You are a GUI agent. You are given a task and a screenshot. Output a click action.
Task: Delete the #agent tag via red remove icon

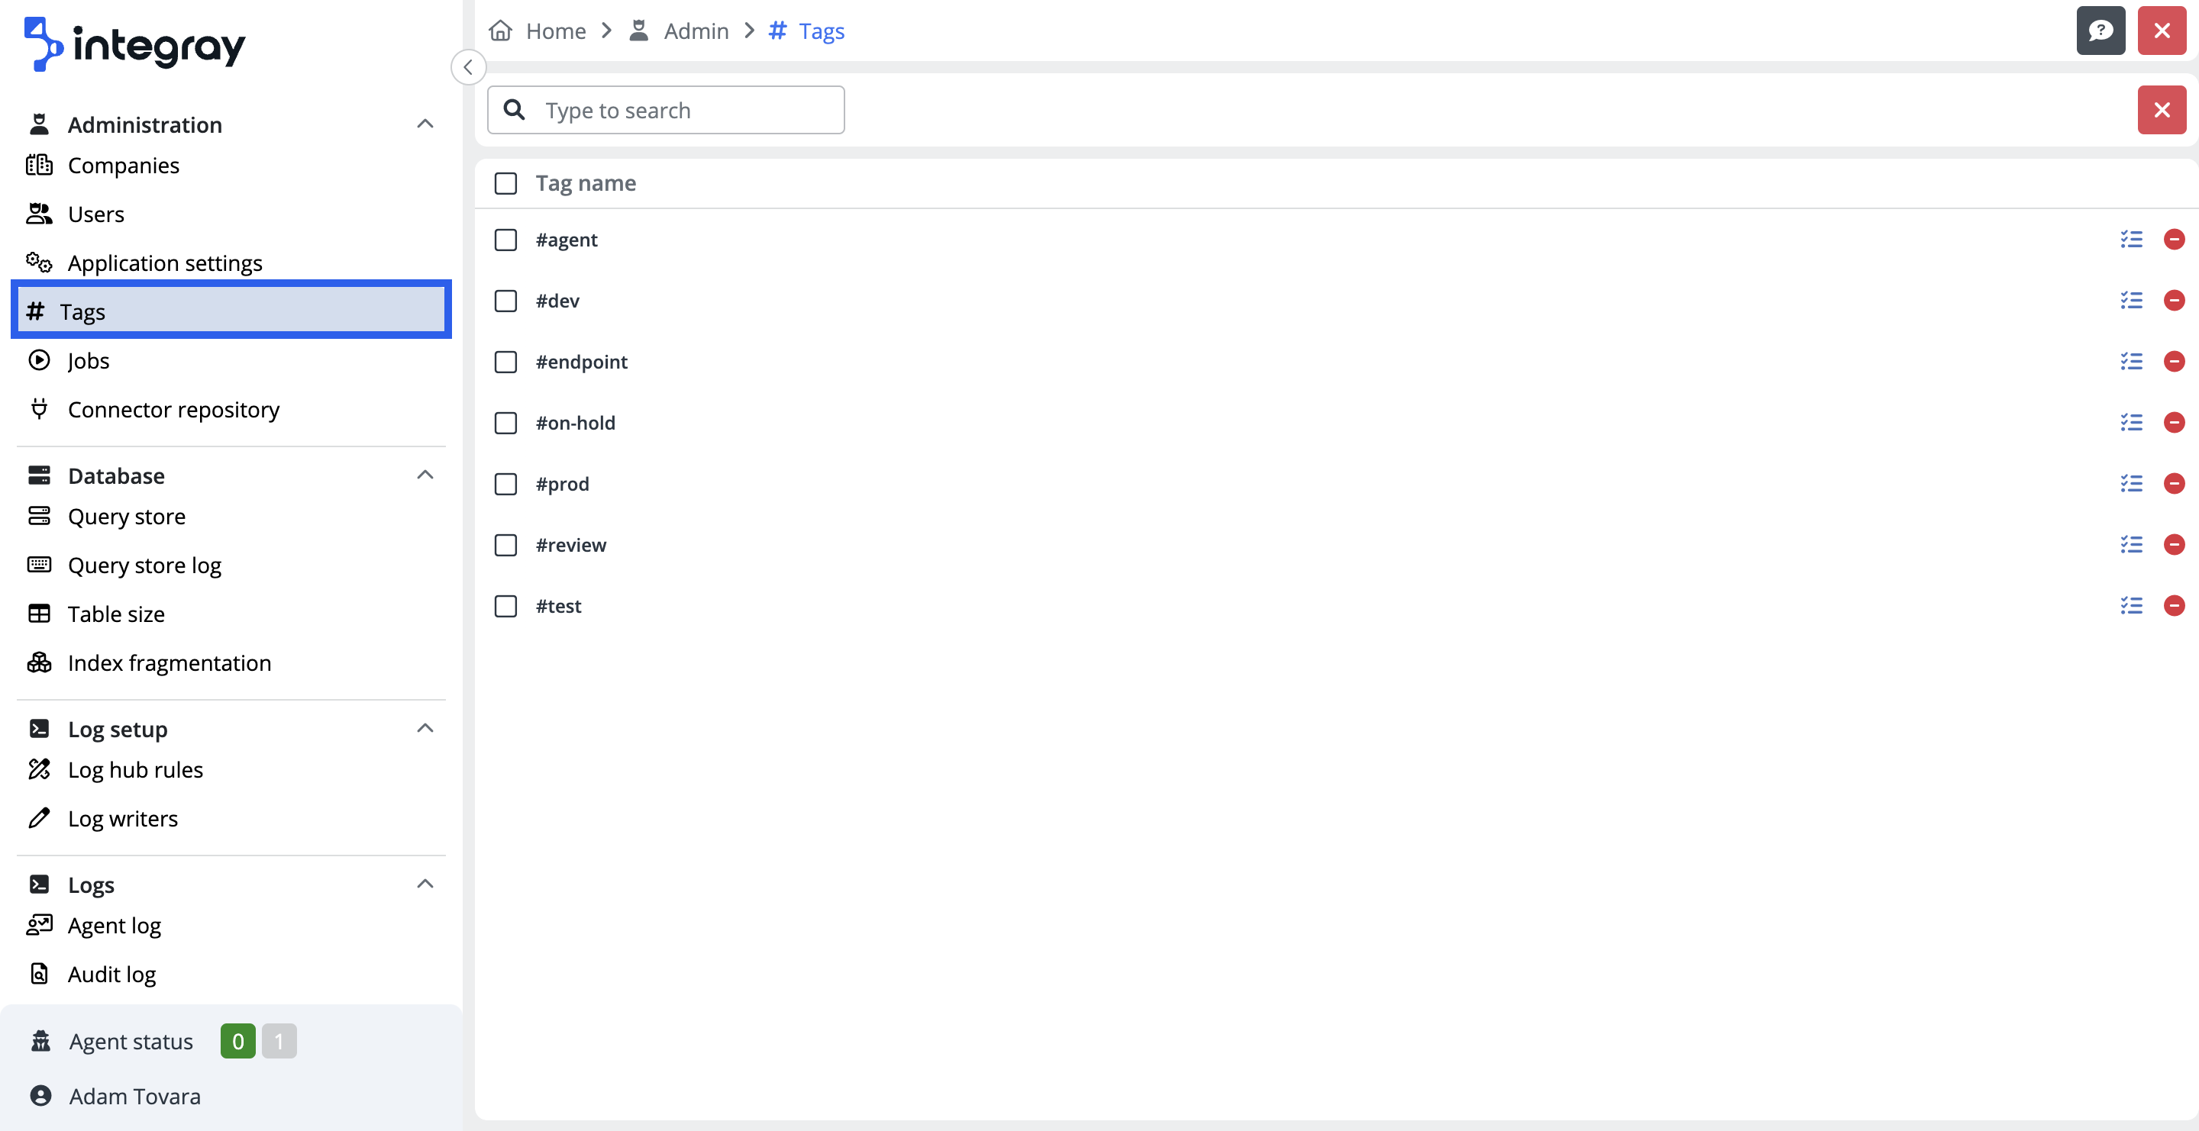click(x=2175, y=240)
